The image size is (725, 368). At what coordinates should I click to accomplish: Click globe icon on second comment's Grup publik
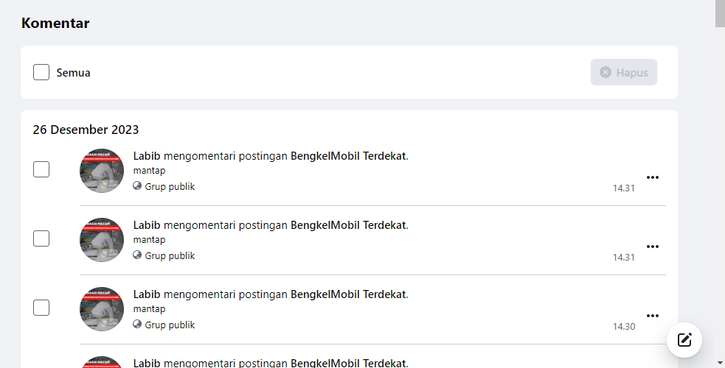click(x=137, y=255)
